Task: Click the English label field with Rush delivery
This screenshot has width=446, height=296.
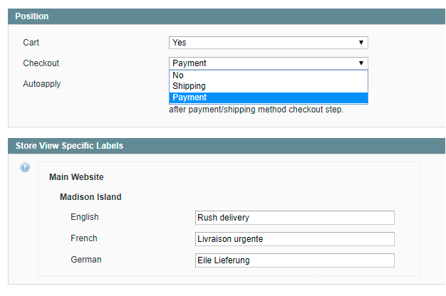Action: point(294,218)
